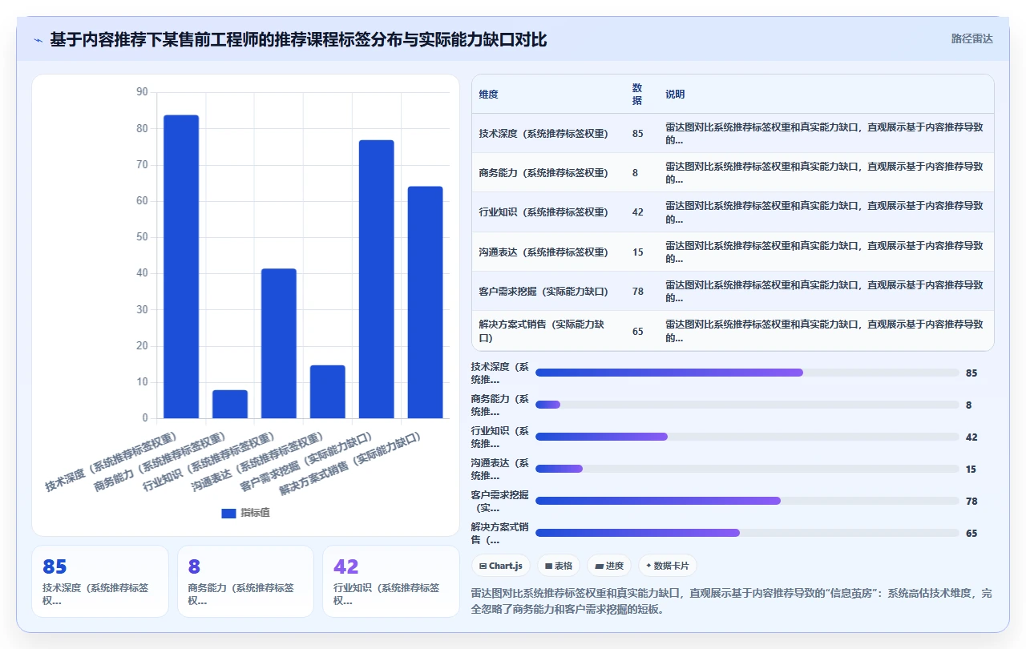Image resolution: width=1026 pixels, height=649 pixels.
Task: Click the summary paragraph about 信息茧房
Action: [733, 601]
